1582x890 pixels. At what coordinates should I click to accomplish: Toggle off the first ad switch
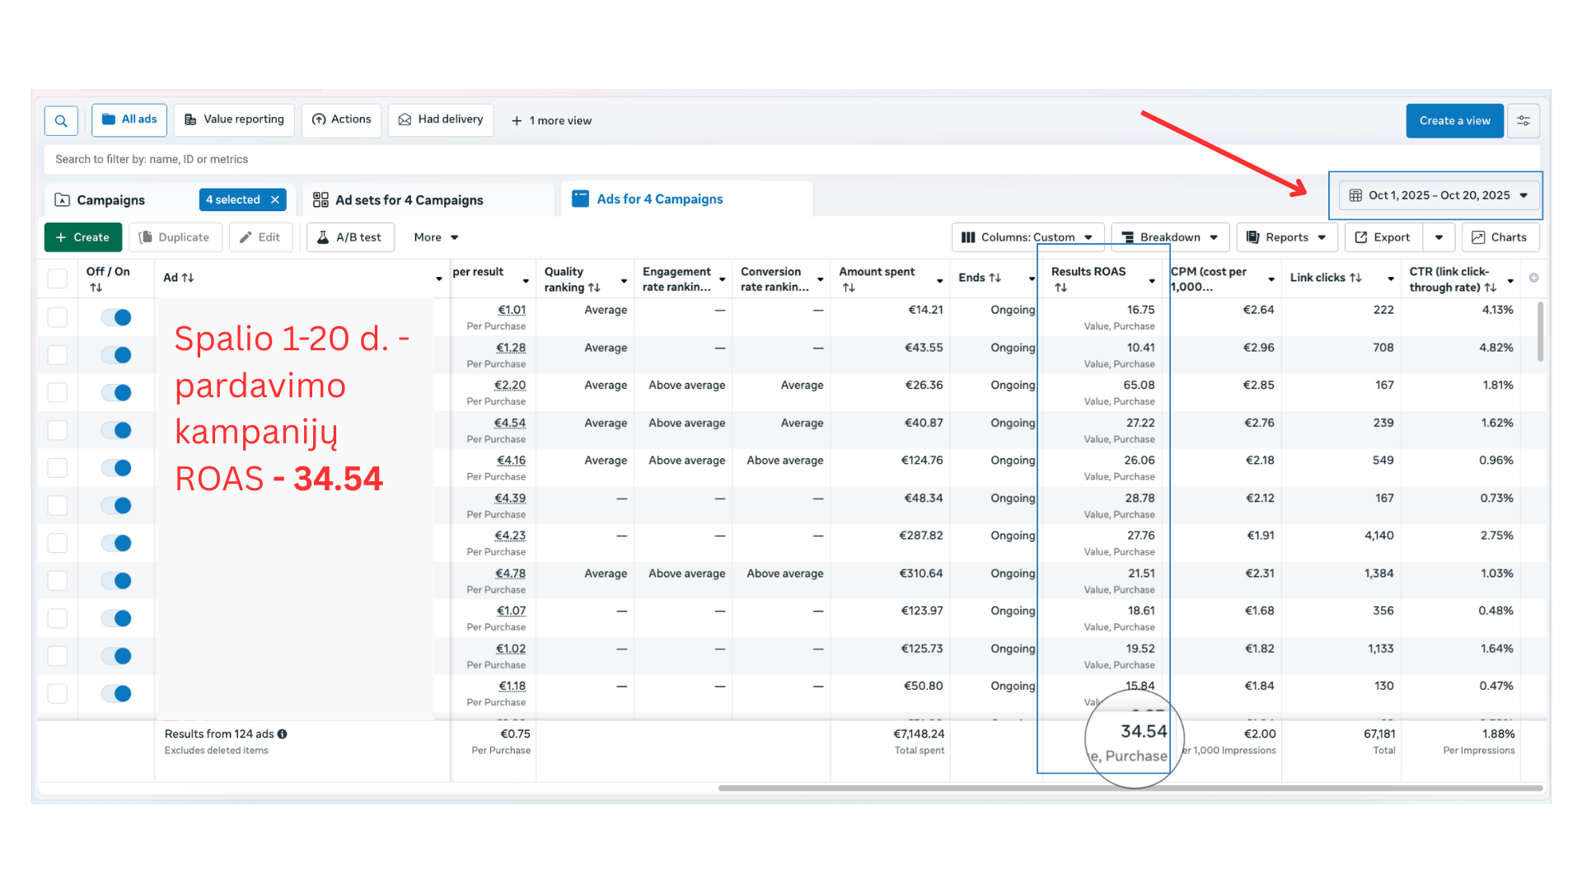click(116, 317)
